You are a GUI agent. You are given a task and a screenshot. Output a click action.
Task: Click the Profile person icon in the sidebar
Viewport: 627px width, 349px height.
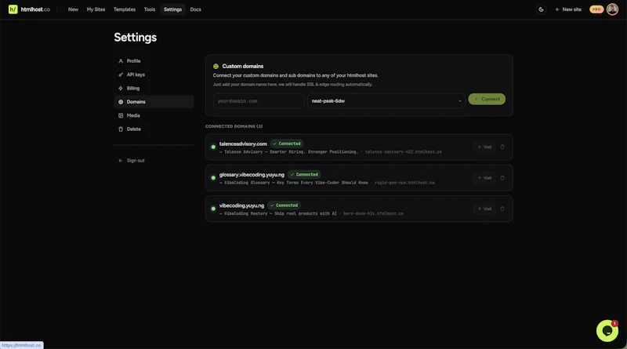121,61
